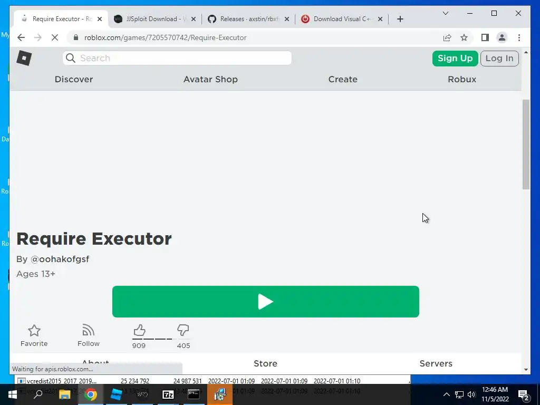Close the GitHub Releases browser tab
This screenshot has width=540, height=405.
click(x=287, y=19)
